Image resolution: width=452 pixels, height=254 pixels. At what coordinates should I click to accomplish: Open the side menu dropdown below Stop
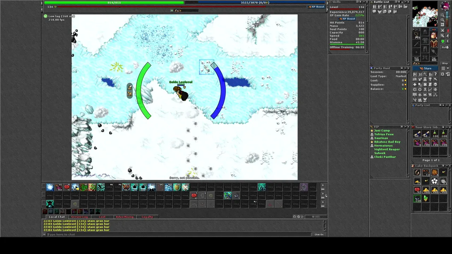coord(445,68)
